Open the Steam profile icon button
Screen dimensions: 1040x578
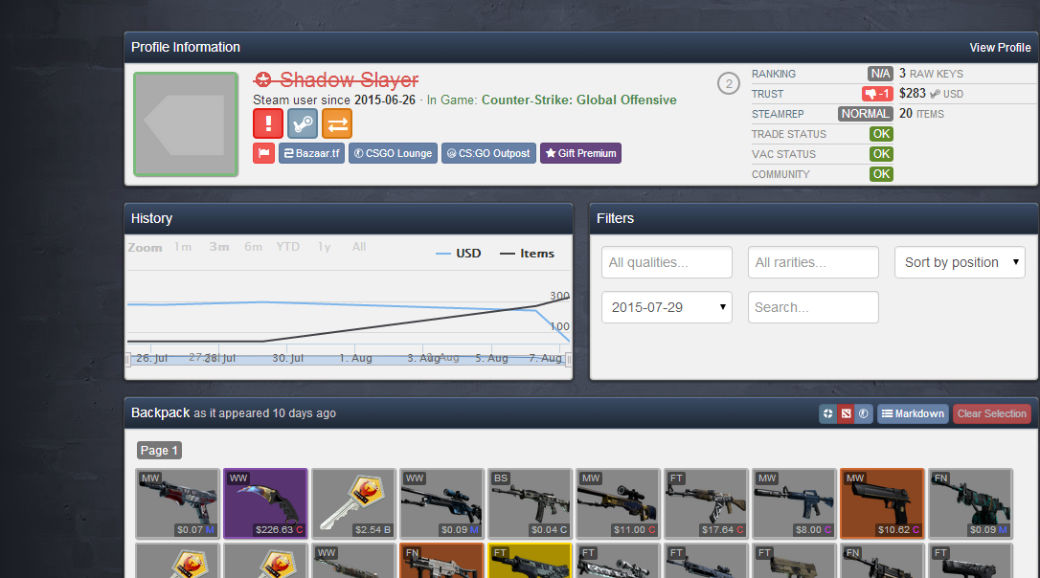click(303, 123)
